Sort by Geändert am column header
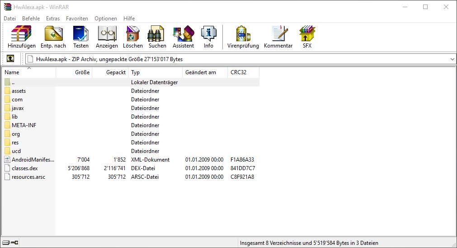Viewport: 457px width, 248px height. coord(205,72)
